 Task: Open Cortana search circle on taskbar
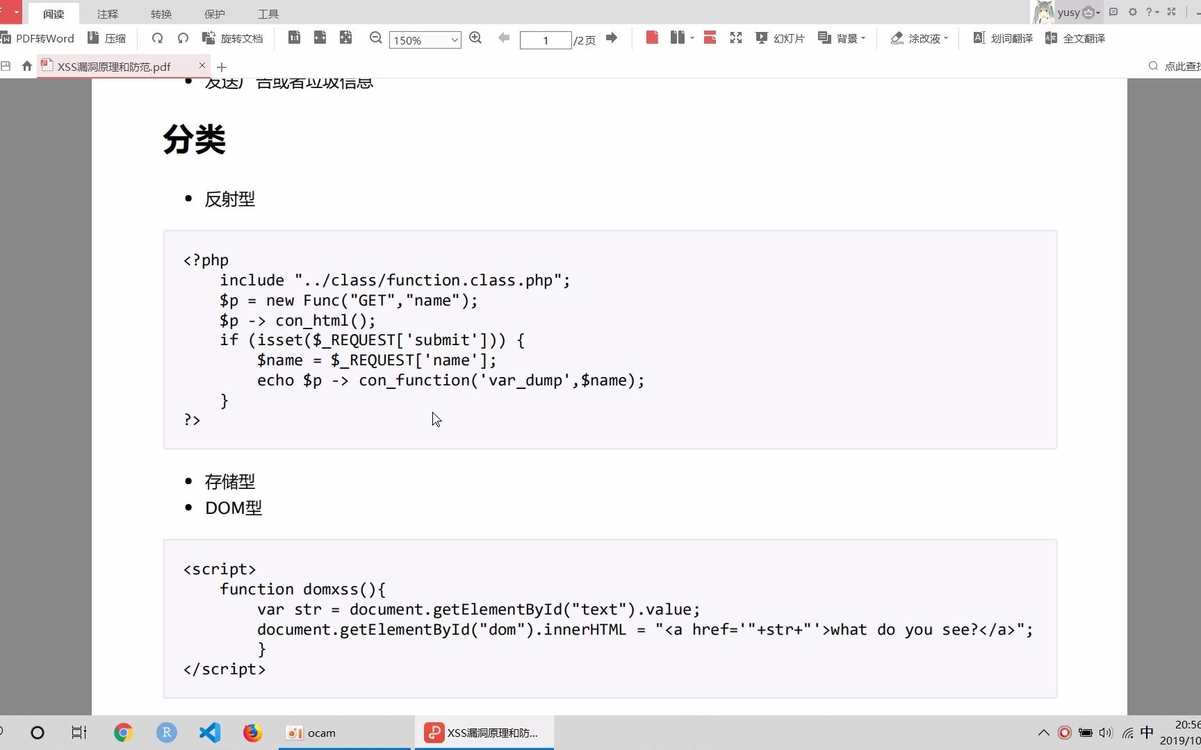pyautogui.click(x=38, y=733)
